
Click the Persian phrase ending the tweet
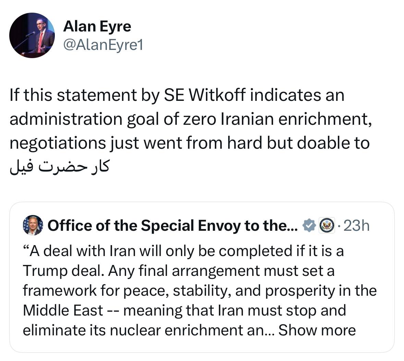[60, 166]
